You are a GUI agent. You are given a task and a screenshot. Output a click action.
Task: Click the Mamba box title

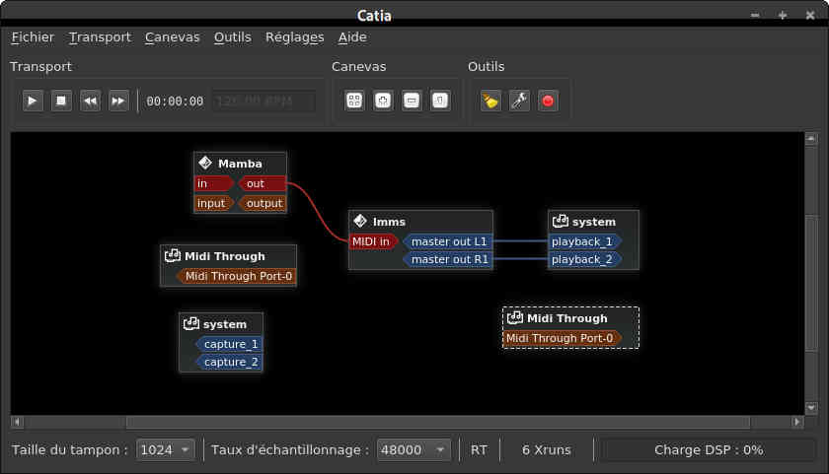(240, 164)
